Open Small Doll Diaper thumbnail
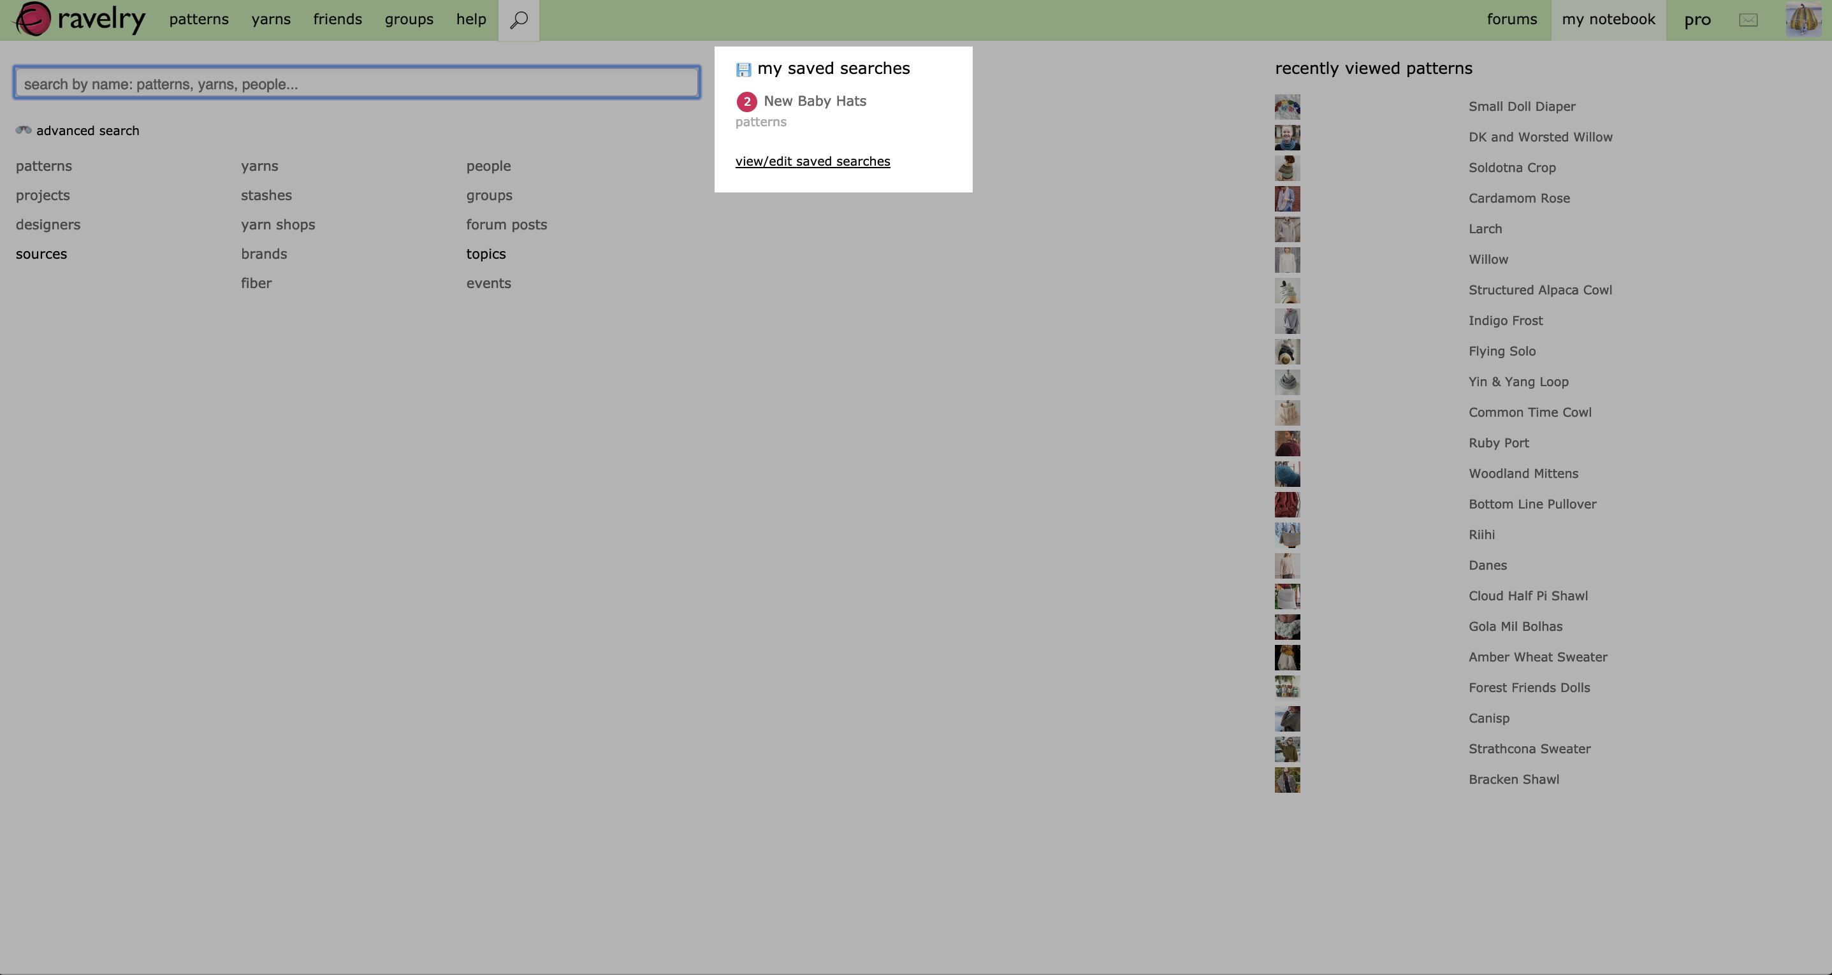 pos(1287,106)
